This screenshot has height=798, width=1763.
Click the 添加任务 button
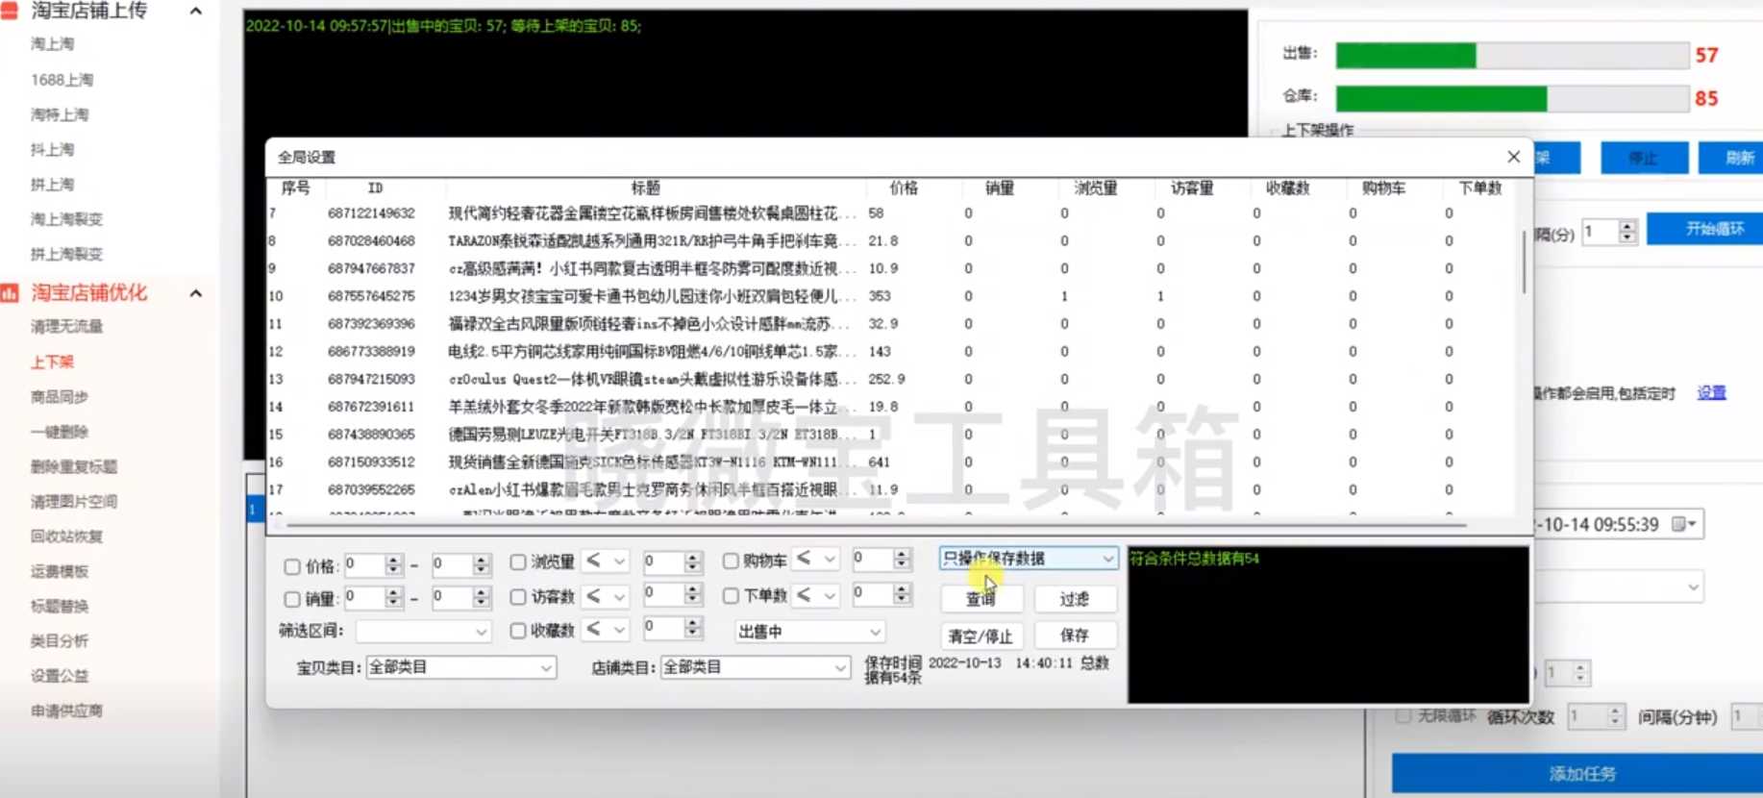(x=1578, y=774)
